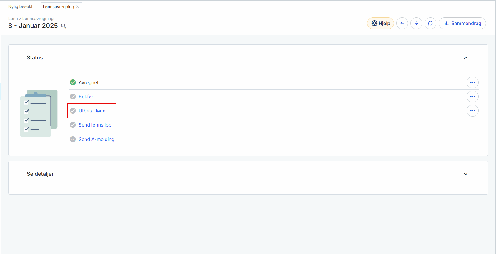The height and width of the screenshot is (254, 496).
Task: Close the Lønnsavregning tab
Action: [77, 6]
